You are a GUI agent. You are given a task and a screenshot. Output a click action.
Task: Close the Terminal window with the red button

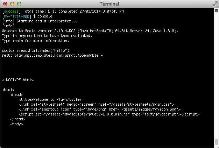click(5, 4)
